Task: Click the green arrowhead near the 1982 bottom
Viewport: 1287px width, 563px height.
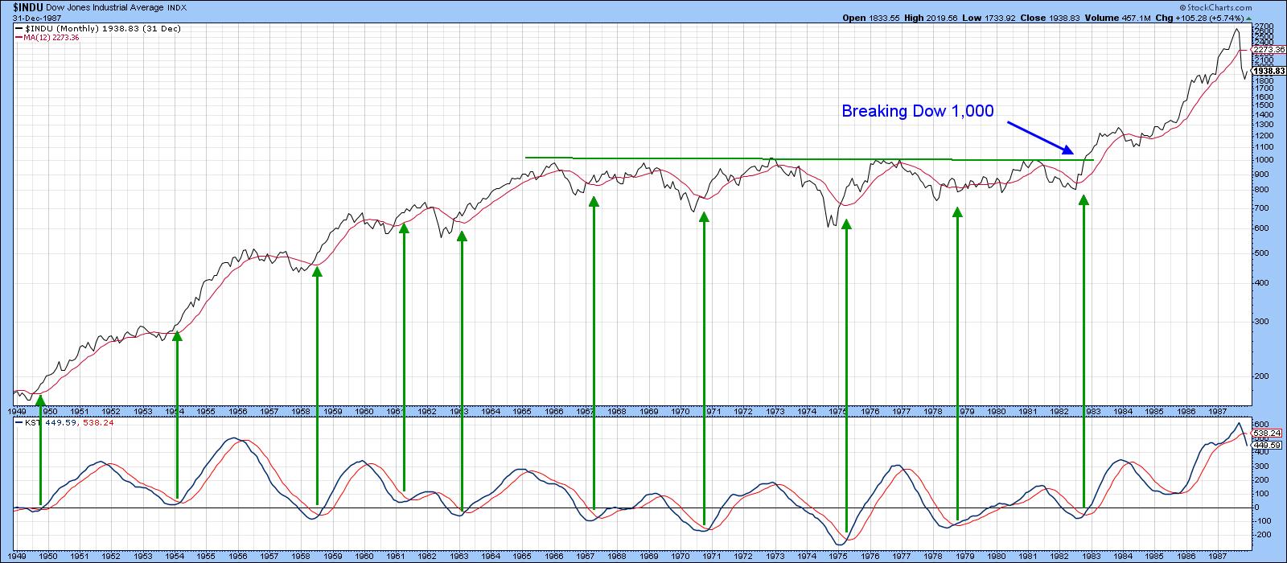Action: pos(1083,199)
